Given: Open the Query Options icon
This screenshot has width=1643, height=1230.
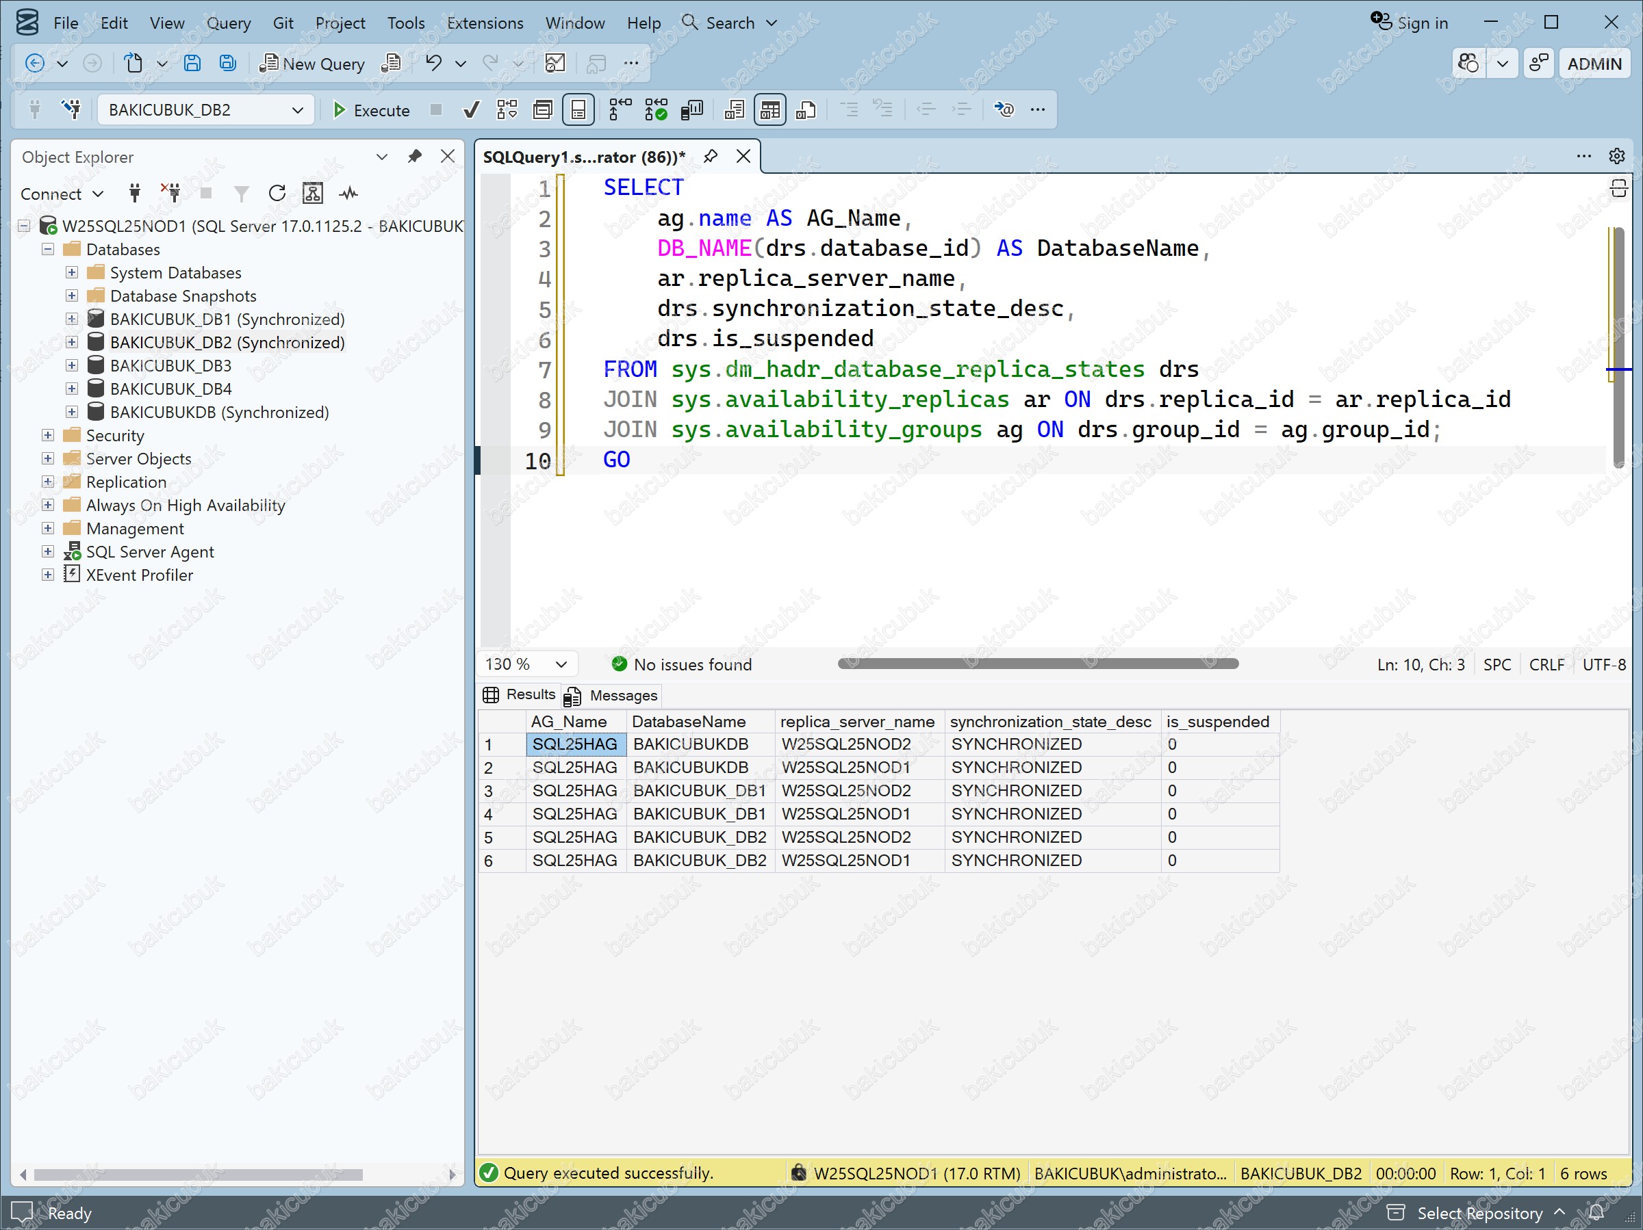Looking at the screenshot, I should tap(543, 110).
